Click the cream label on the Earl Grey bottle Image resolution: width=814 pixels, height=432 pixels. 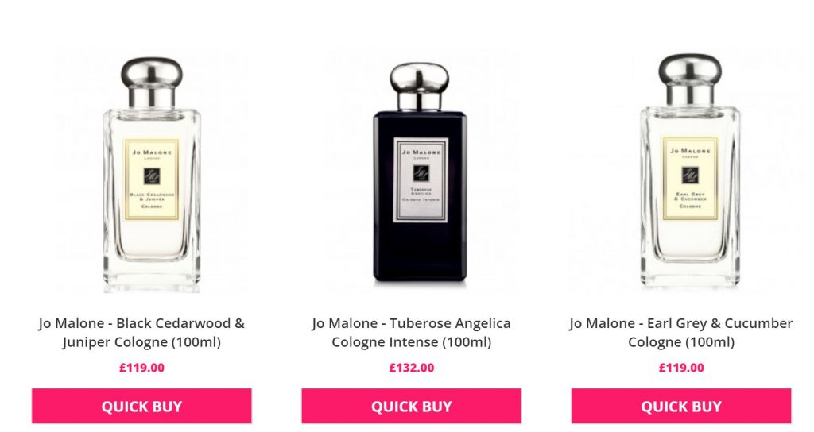[x=691, y=178]
